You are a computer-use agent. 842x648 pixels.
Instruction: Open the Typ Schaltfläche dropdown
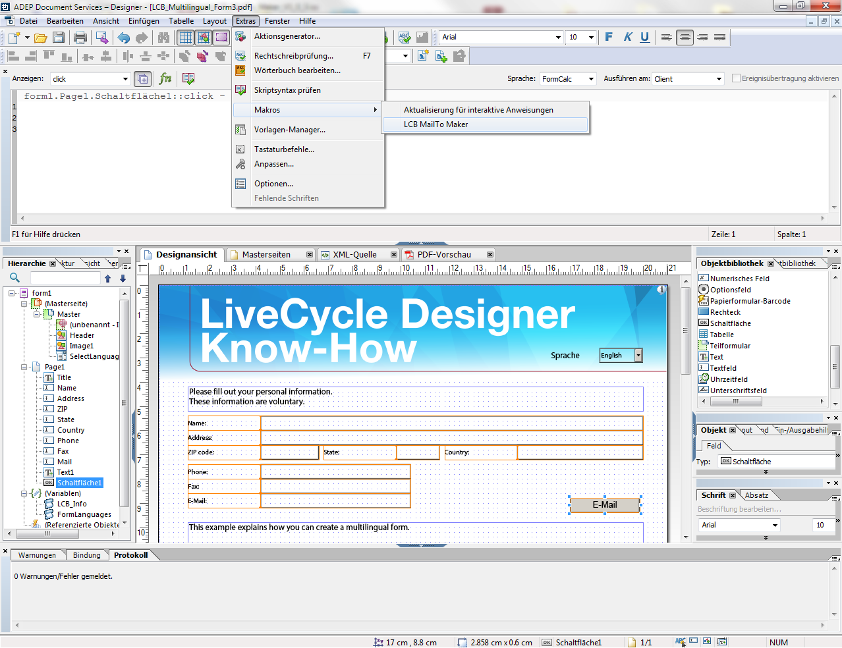coord(776,462)
